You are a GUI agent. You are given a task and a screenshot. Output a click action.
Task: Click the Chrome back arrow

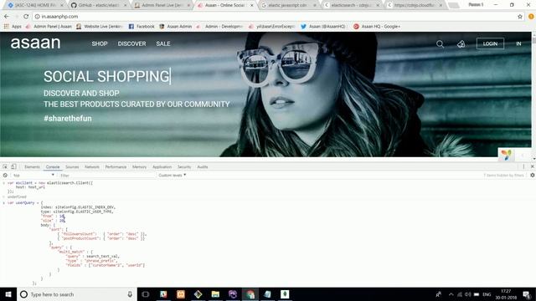point(7,17)
